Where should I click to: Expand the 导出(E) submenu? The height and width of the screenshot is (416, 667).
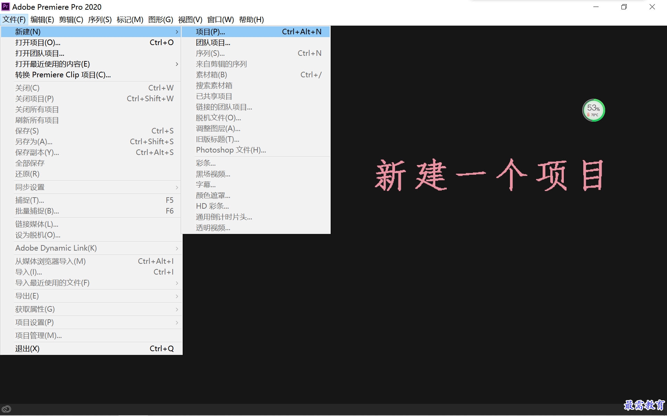(91, 296)
